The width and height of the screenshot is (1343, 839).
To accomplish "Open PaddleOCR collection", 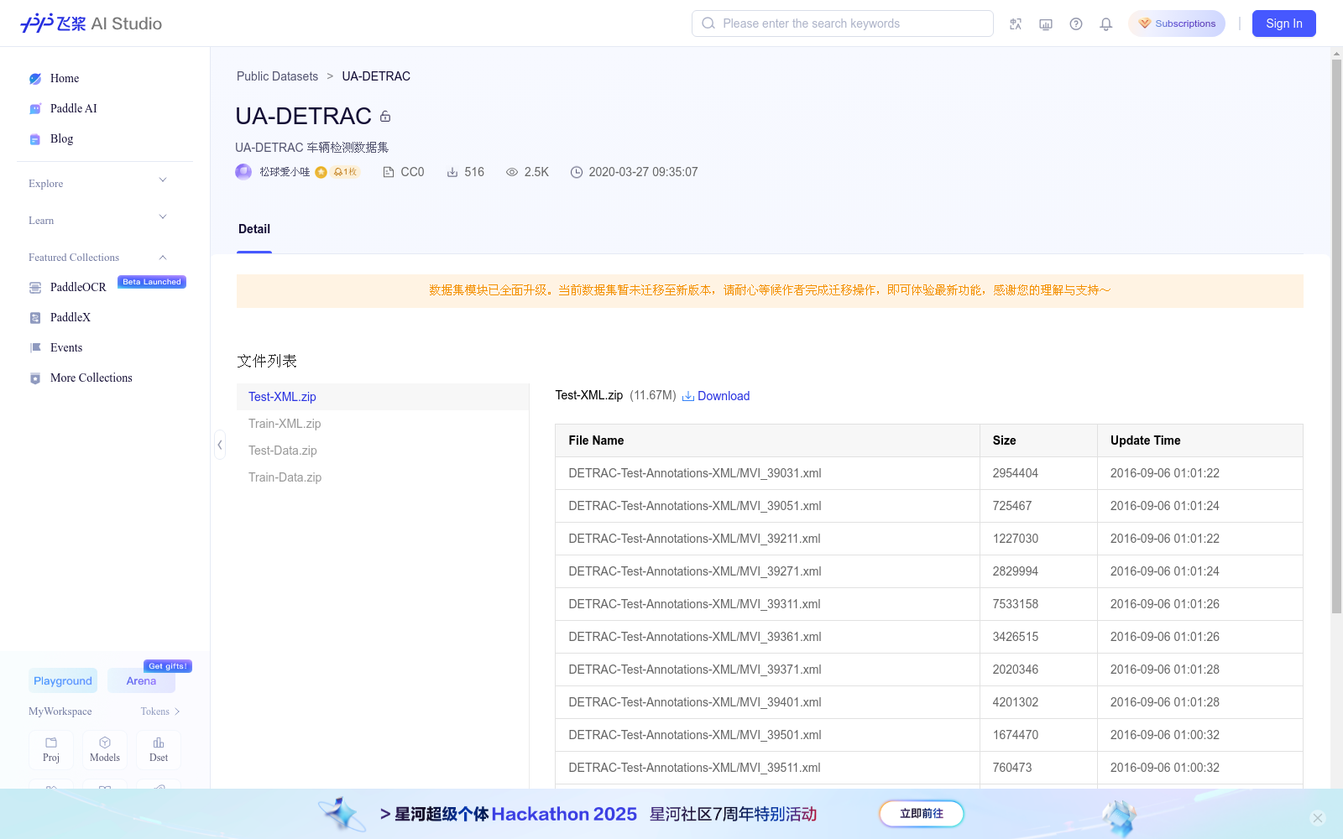I will click(x=78, y=287).
